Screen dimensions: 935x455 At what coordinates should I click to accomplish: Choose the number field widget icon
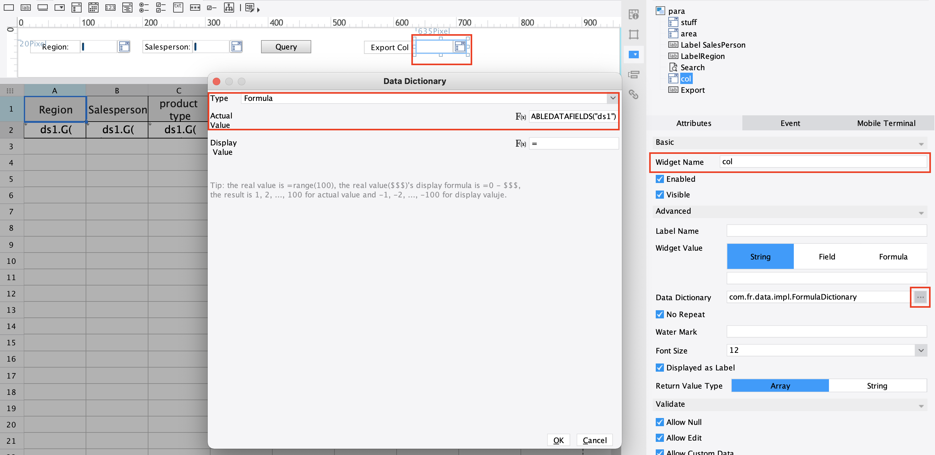(110, 7)
